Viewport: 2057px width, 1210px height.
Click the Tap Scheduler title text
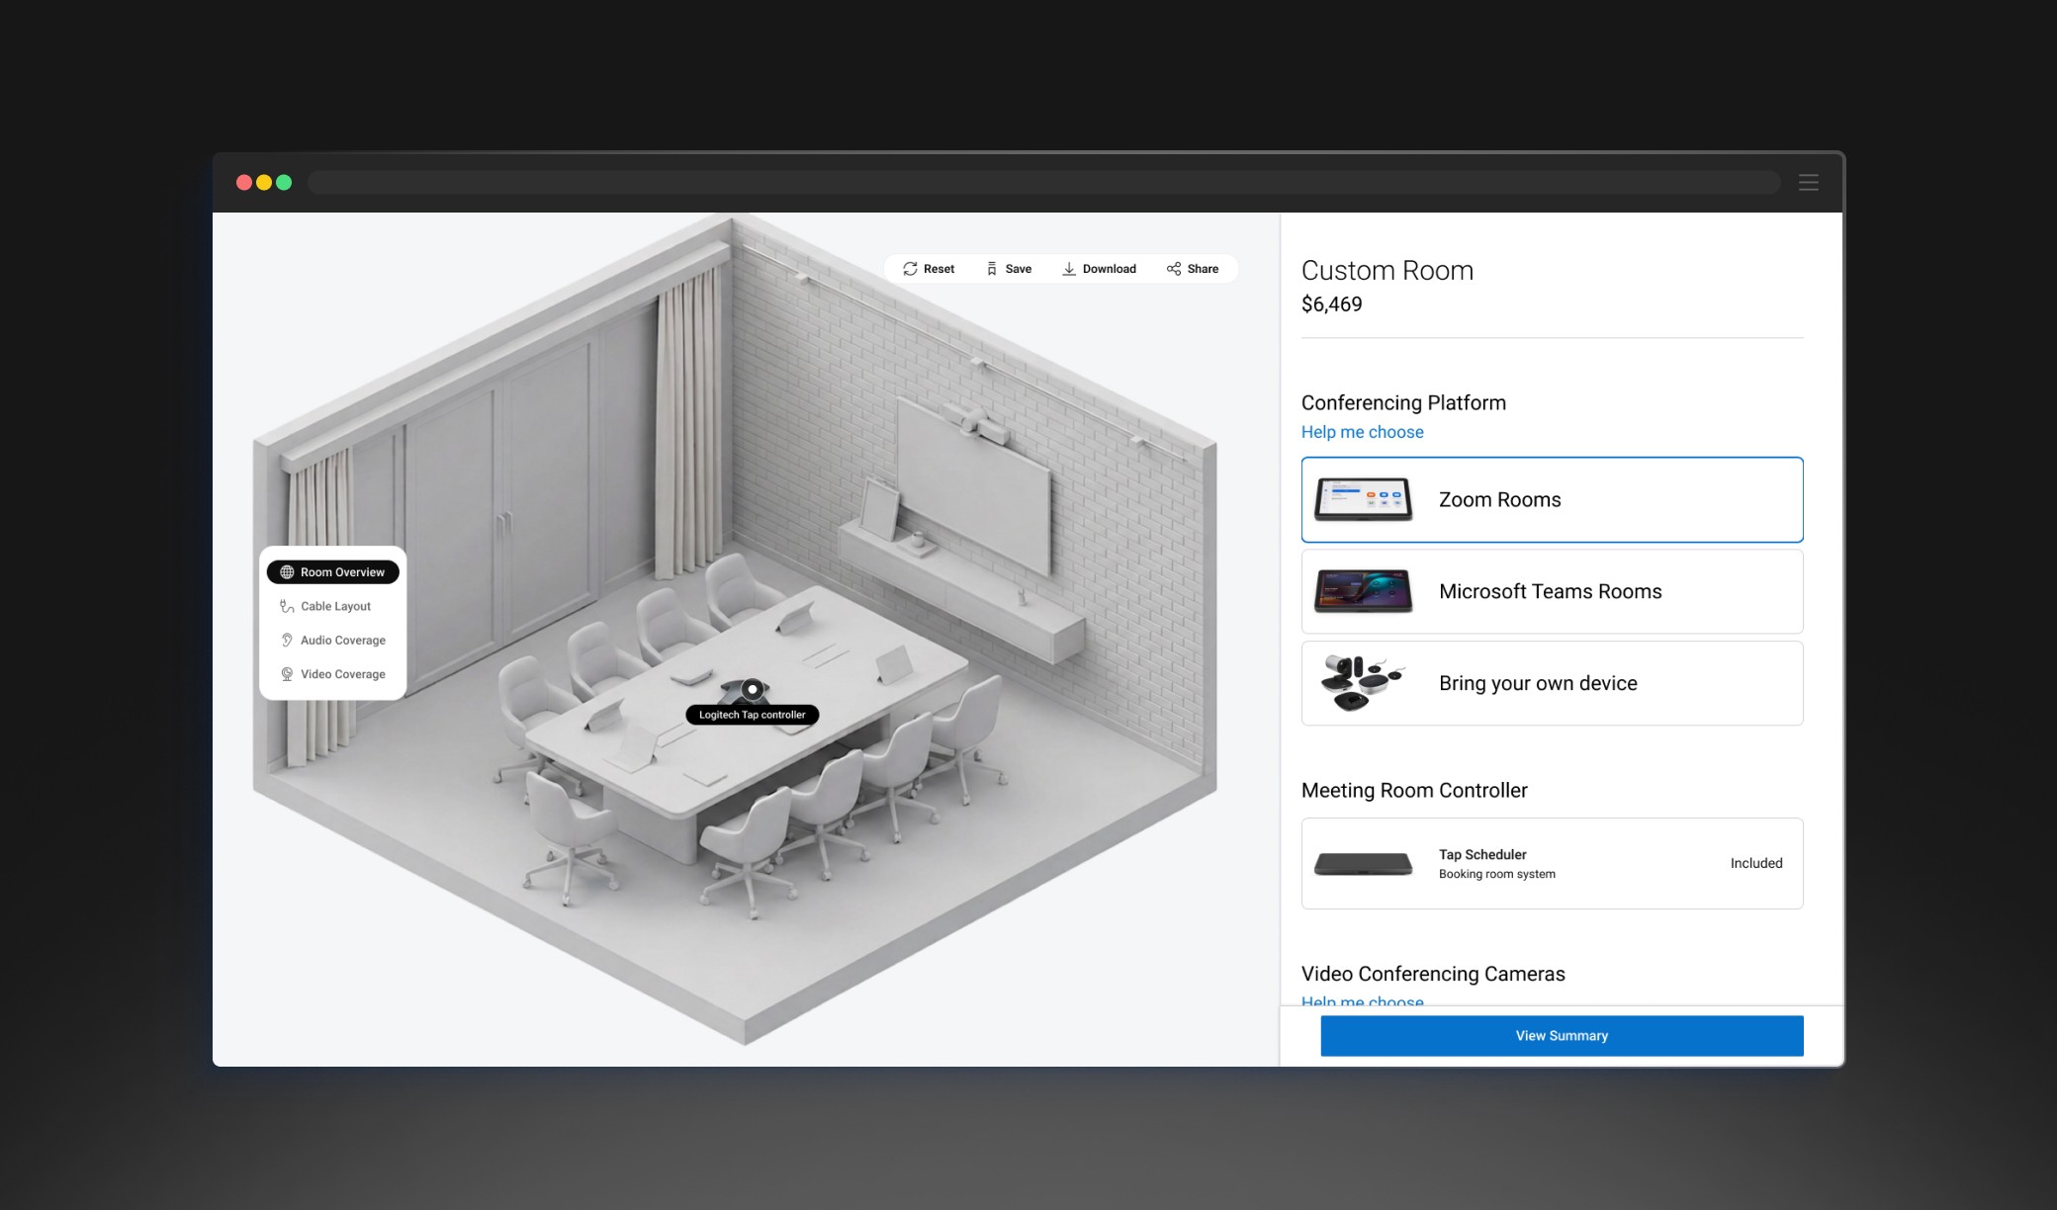pos(1482,854)
